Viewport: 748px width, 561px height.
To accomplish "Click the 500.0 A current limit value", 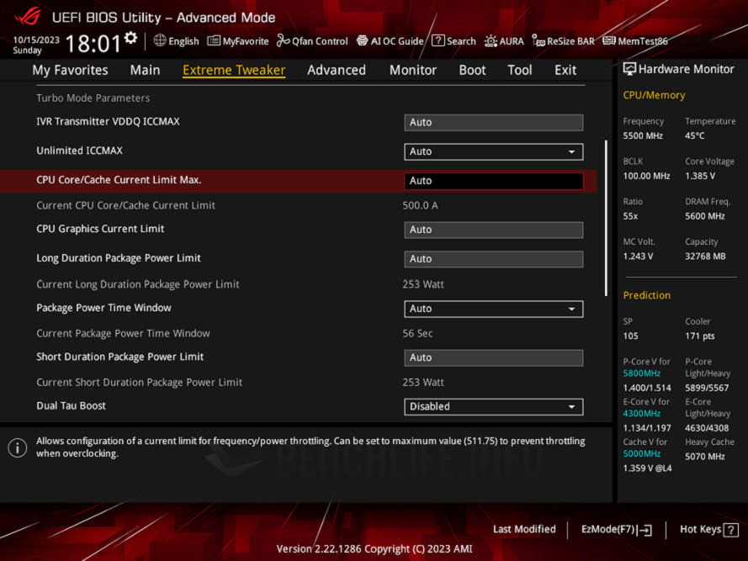I will tap(420, 205).
